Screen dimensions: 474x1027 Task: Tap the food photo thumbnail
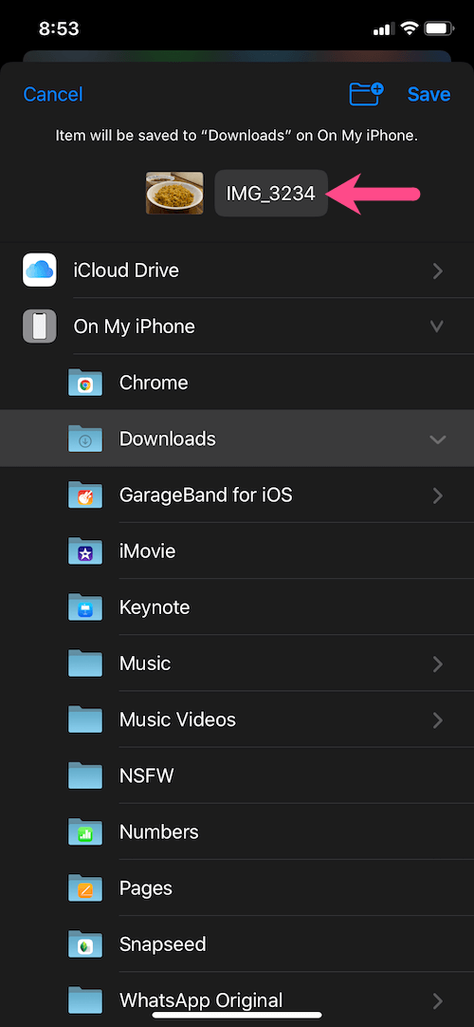174,194
